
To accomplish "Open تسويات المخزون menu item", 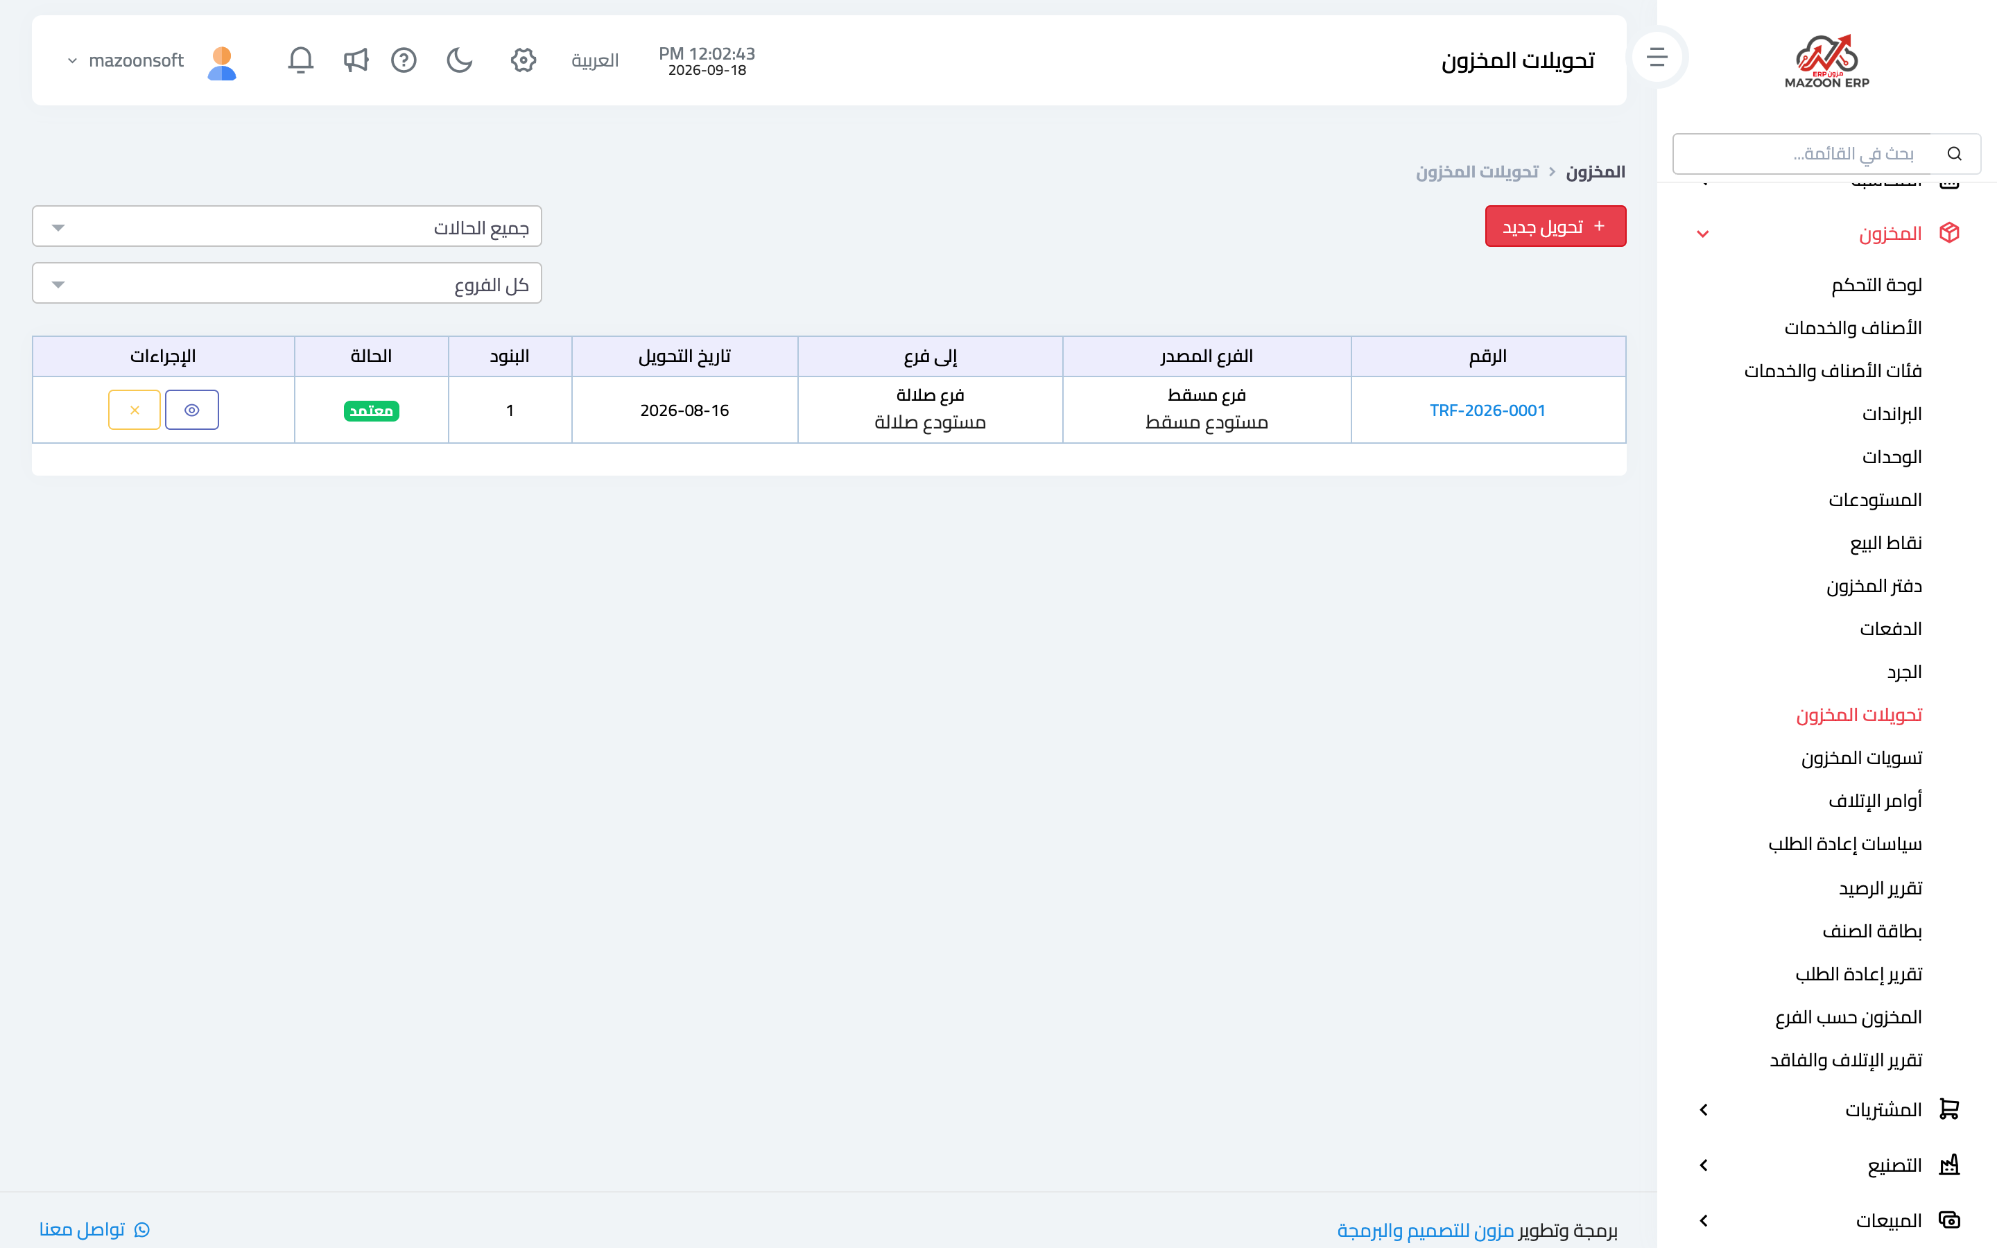I will click(1861, 757).
